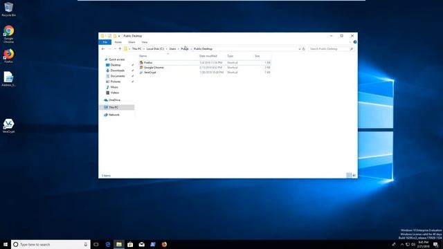Click the Back navigation arrow
The width and height of the screenshot is (443, 249).
tap(103, 49)
